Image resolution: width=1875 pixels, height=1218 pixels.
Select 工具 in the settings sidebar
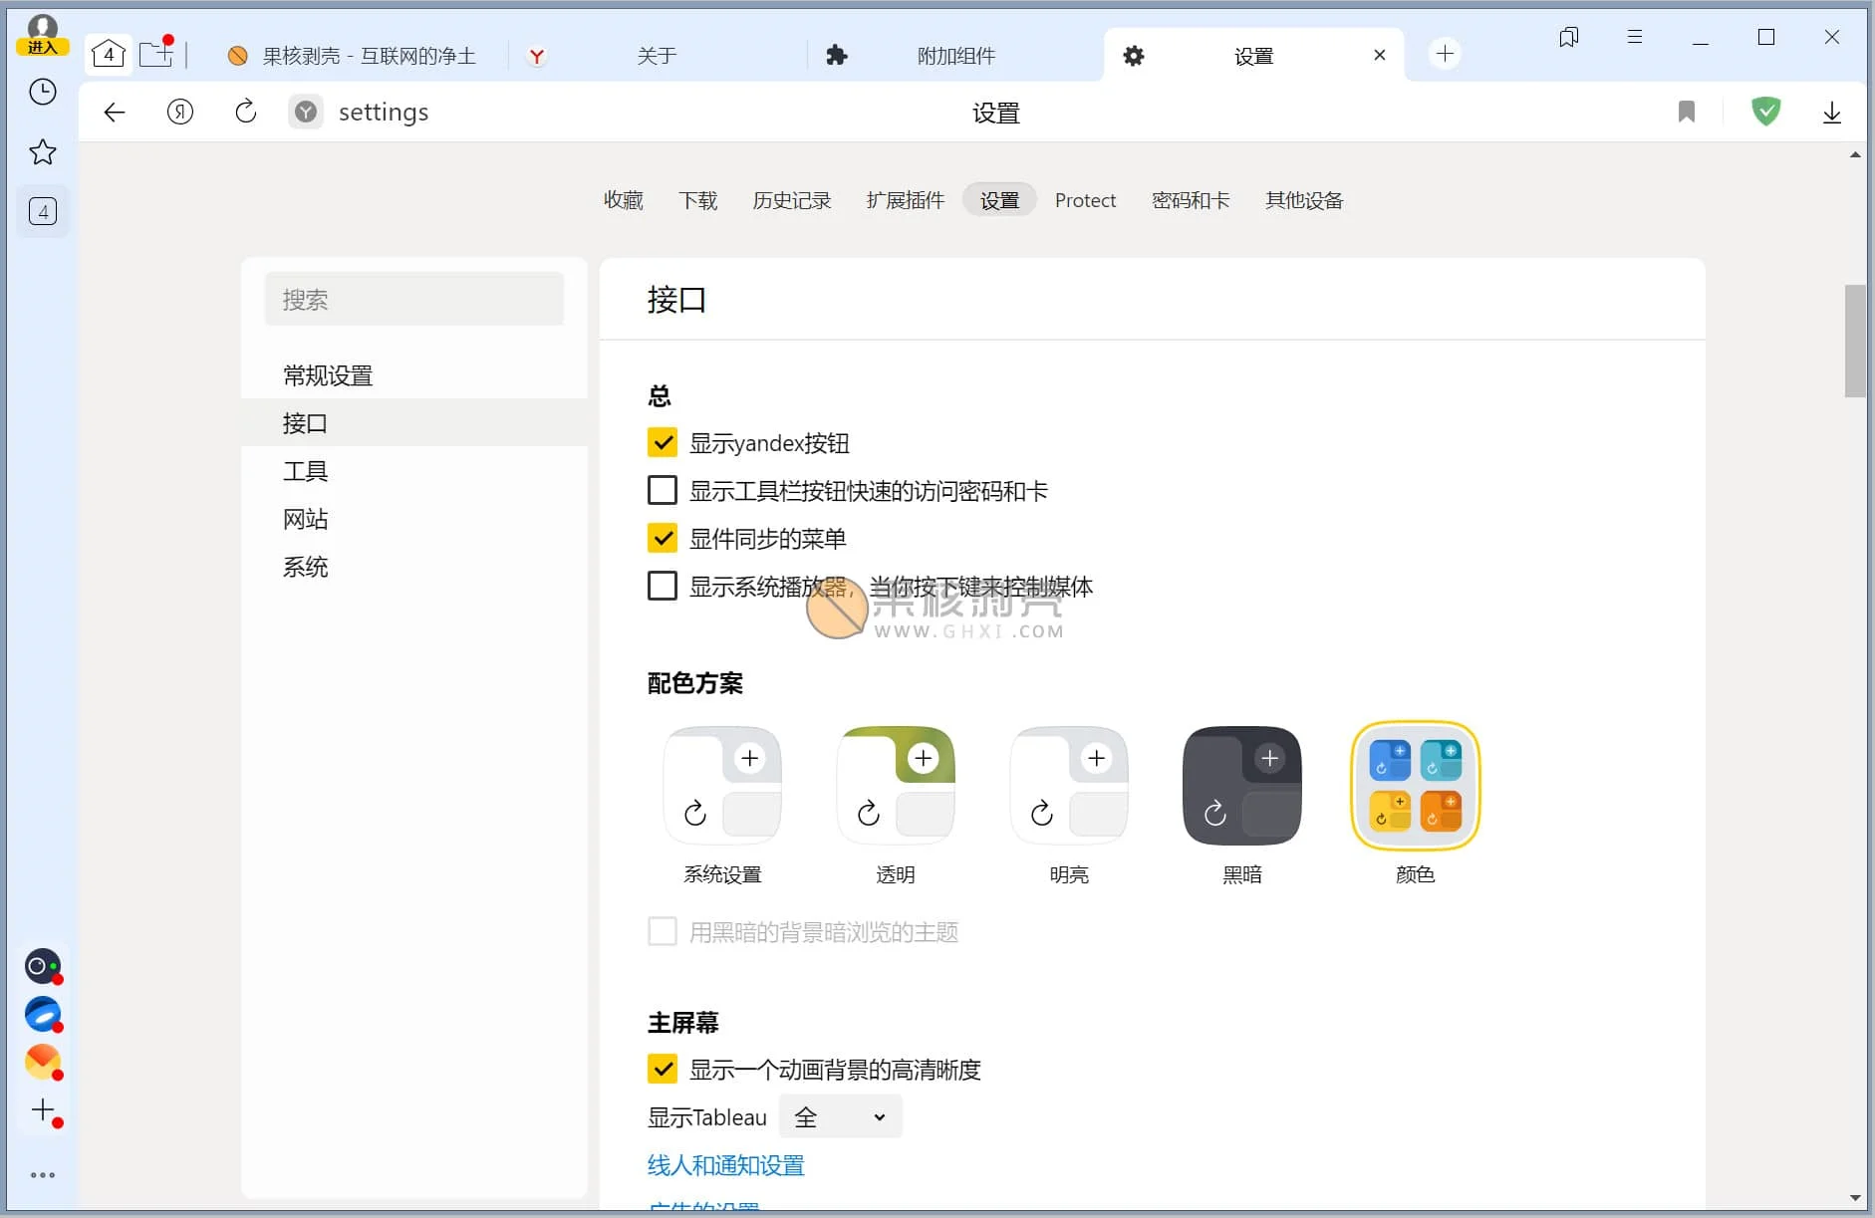coord(414,471)
